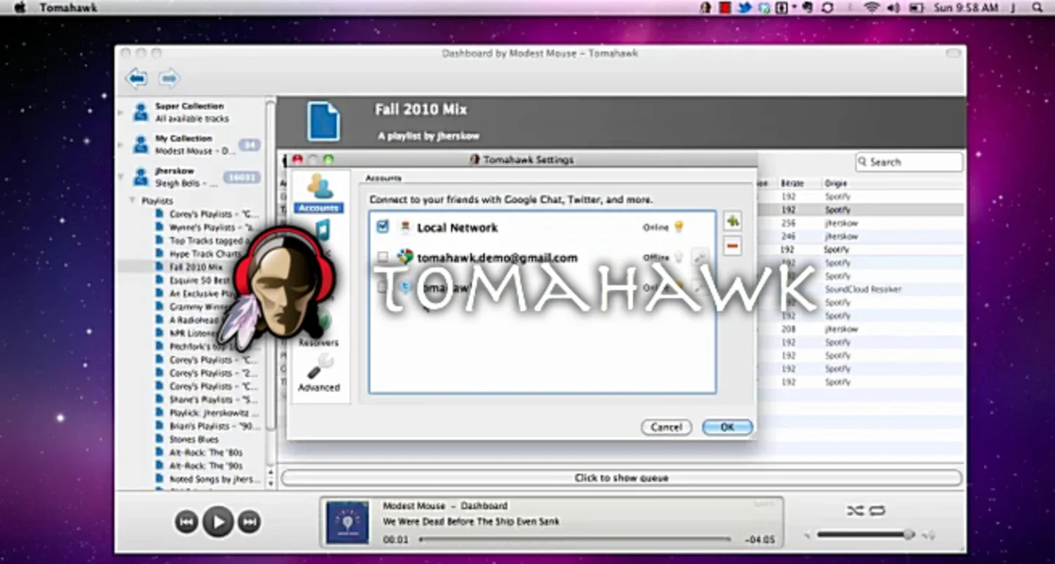1055x564 pixels.
Task: Click the battery status menu bar icon
Action: coord(916,8)
